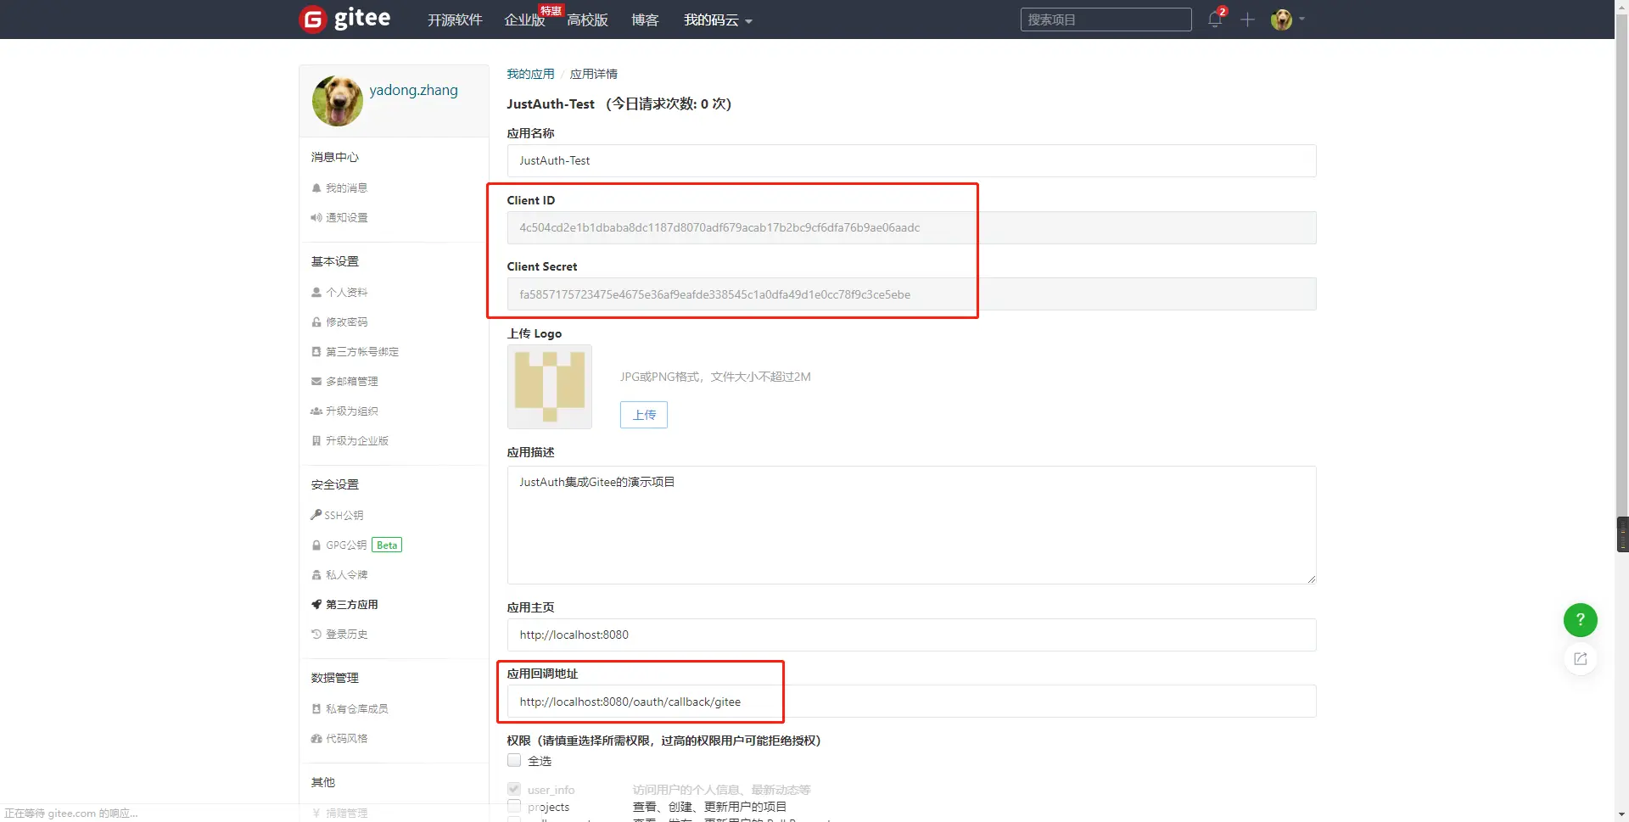Click the application logo thumbnail
This screenshot has height=822, width=1629.
550,387
